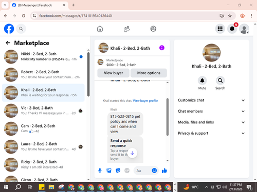Open the Groups icon in top bar
The height and width of the screenshot is (192, 257).
[x=153, y=29]
